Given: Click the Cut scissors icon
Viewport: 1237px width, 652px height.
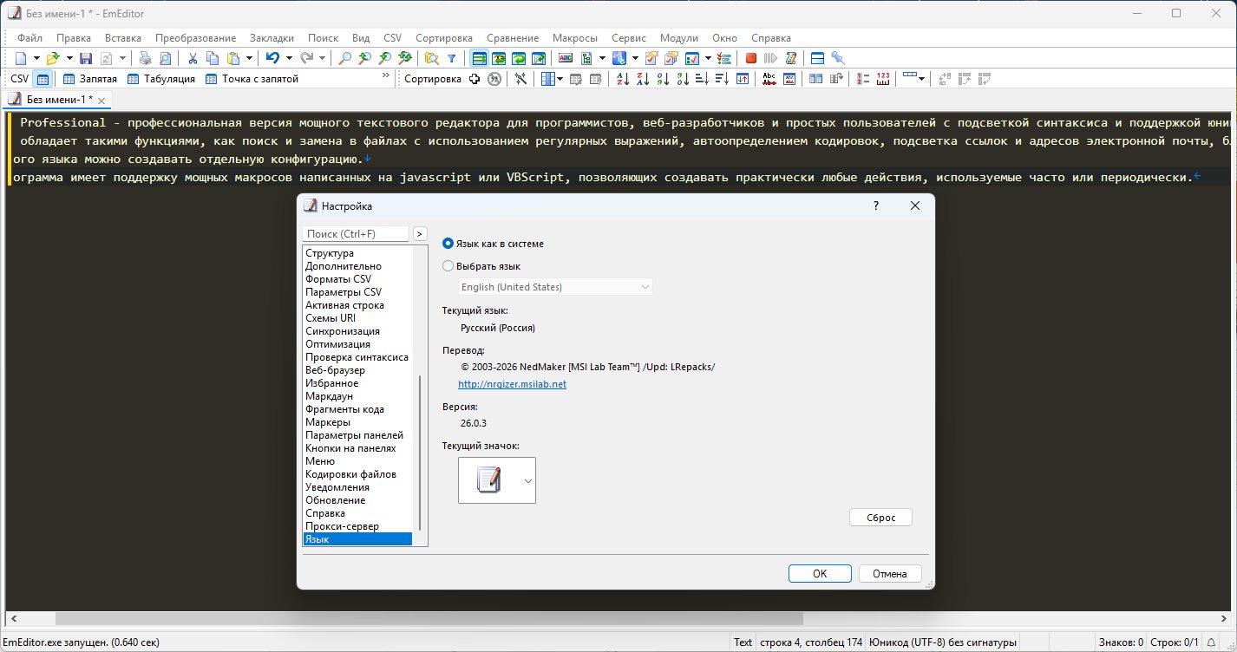Looking at the screenshot, I should point(193,58).
